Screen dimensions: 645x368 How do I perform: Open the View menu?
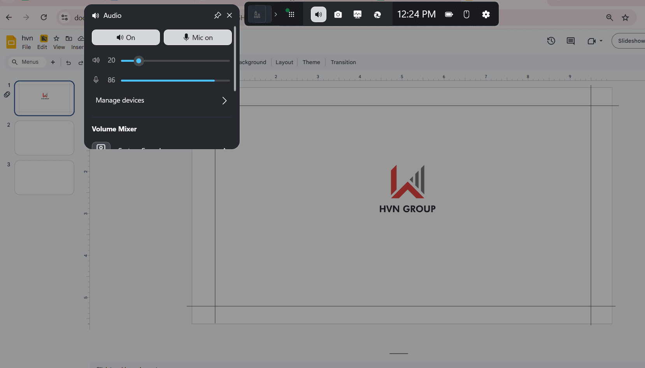click(59, 47)
